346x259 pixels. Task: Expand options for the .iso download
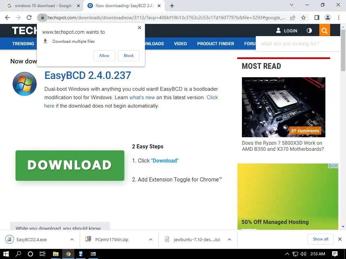click(229, 240)
